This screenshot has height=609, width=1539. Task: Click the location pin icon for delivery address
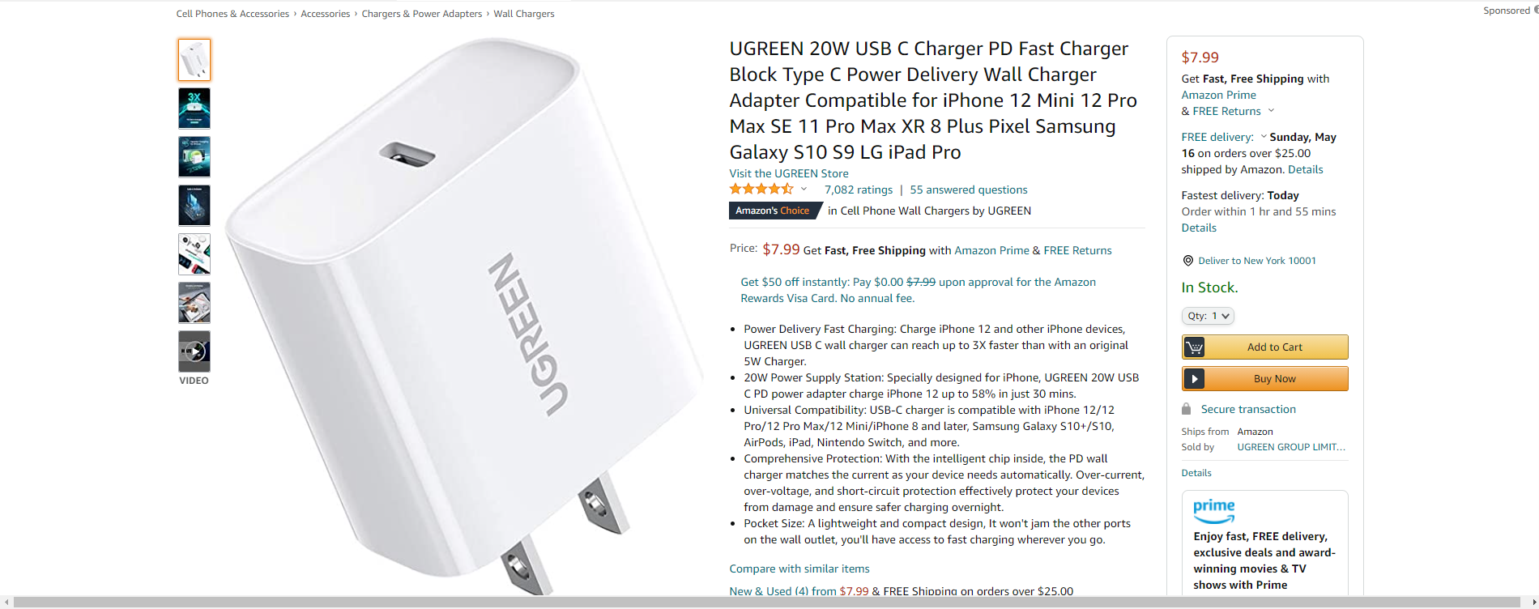1187,261
